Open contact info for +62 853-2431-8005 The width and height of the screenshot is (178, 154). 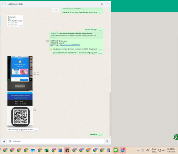(x=15, y=4)
